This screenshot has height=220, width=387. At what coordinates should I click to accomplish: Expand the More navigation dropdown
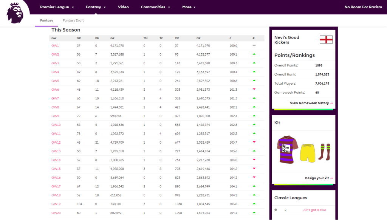click(189, 7)
